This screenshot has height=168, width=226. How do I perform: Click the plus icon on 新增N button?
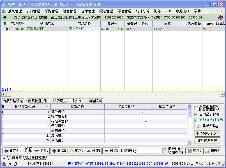click(x=54, y=151)
